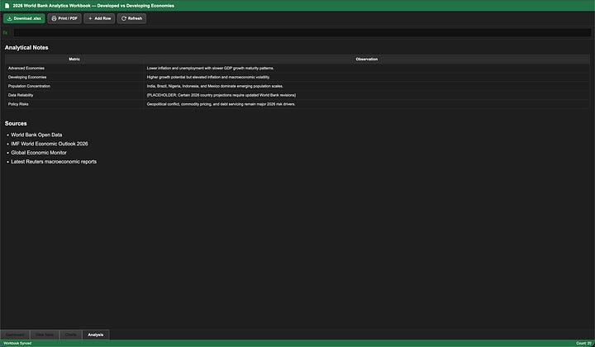
Task: Select the Analysis sheet tab
Action: 96,335
